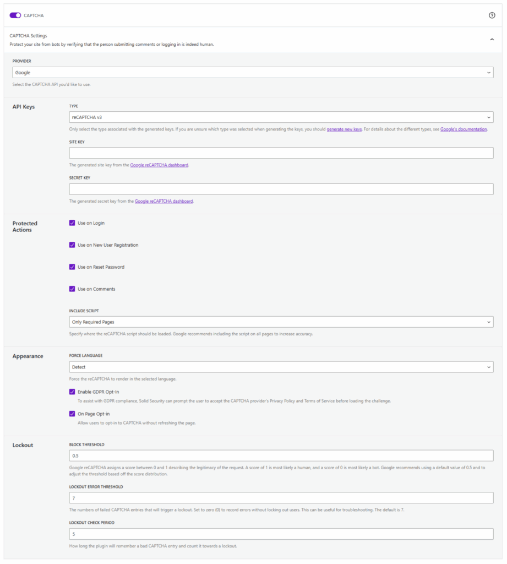Select the Lockout Error Threshold field
The image size is (507, 564).
point(281,498)
